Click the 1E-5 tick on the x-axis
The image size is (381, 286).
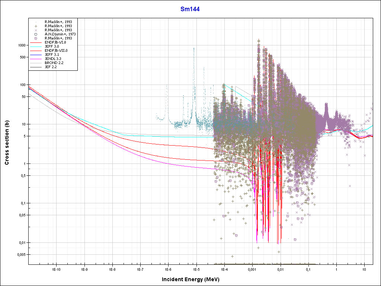(196, 269)
